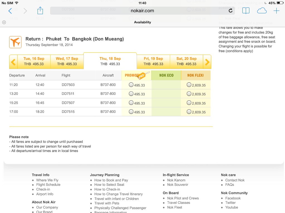Click the NOK FLEXI column header
Viewport: 285px width, 213px height.
coord(196,75)
